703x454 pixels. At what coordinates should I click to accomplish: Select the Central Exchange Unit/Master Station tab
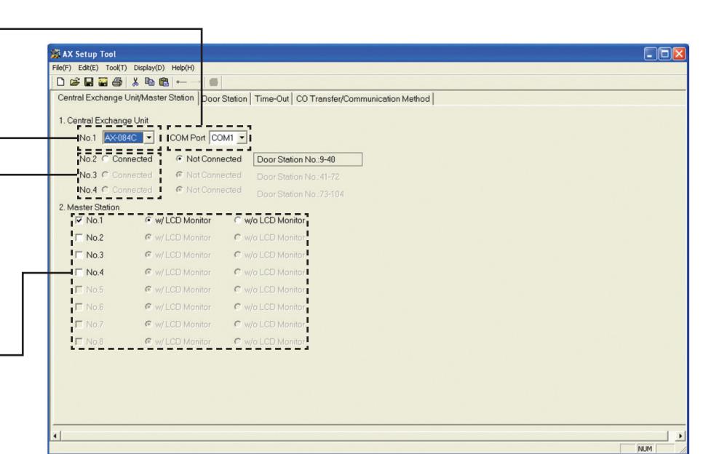[x=125, y=97]
